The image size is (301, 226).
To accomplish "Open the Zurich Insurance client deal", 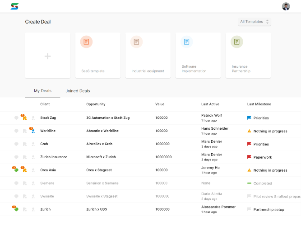I will point(54,157).
